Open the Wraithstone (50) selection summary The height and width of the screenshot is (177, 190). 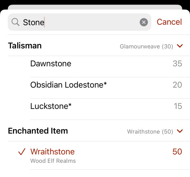[150, 132]
